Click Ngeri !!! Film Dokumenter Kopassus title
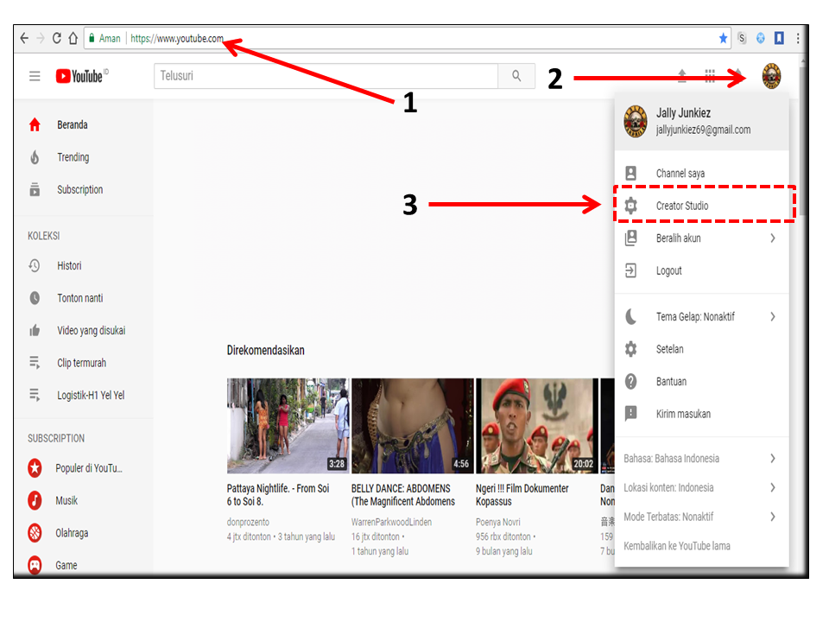The image size is (829, 622). [522, 494]
